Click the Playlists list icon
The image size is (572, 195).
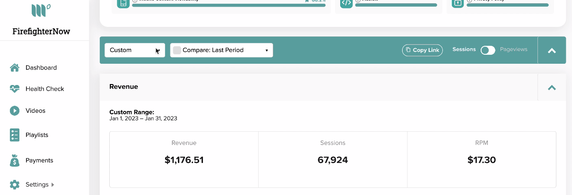[x=15, y=135]
